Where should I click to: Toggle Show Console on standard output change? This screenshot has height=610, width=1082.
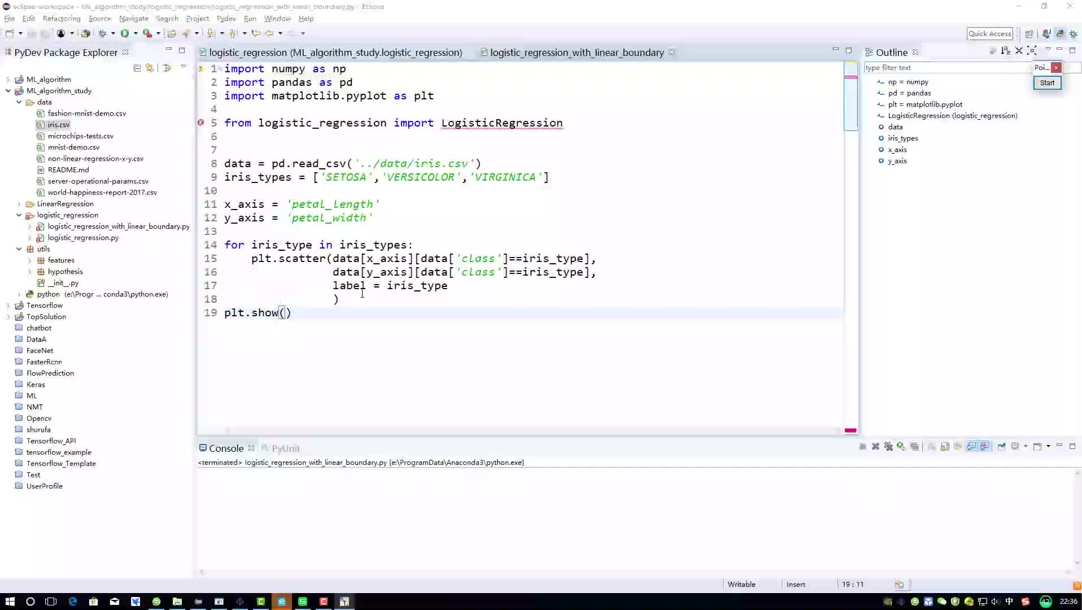(x=971, y=446)
